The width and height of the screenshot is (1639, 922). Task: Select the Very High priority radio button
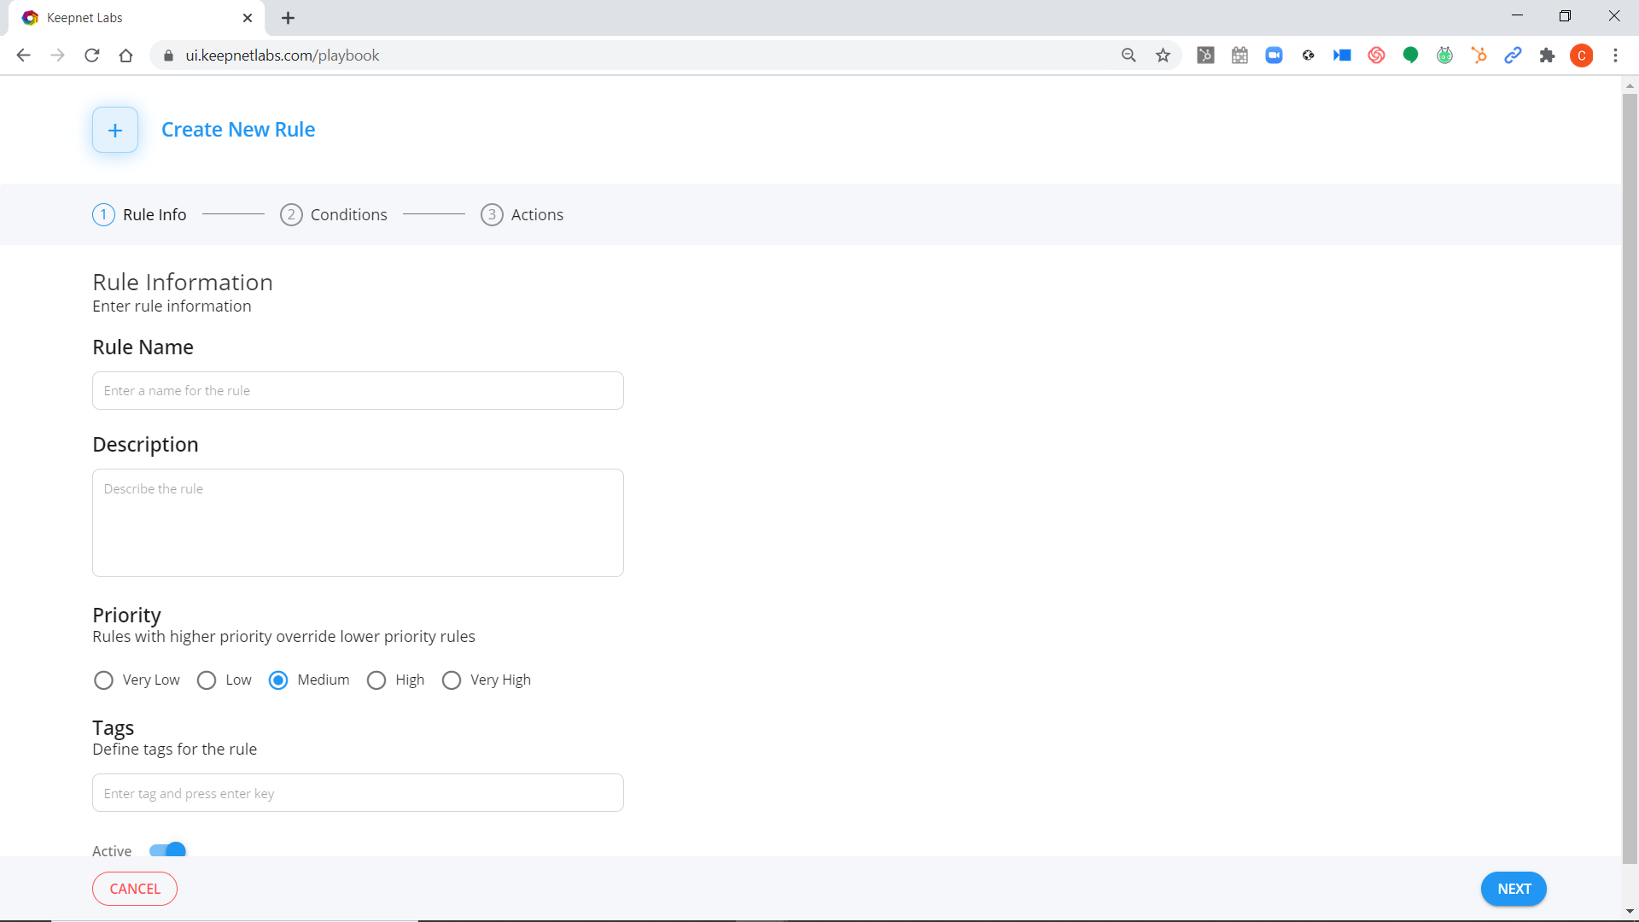tap(452, 680)
